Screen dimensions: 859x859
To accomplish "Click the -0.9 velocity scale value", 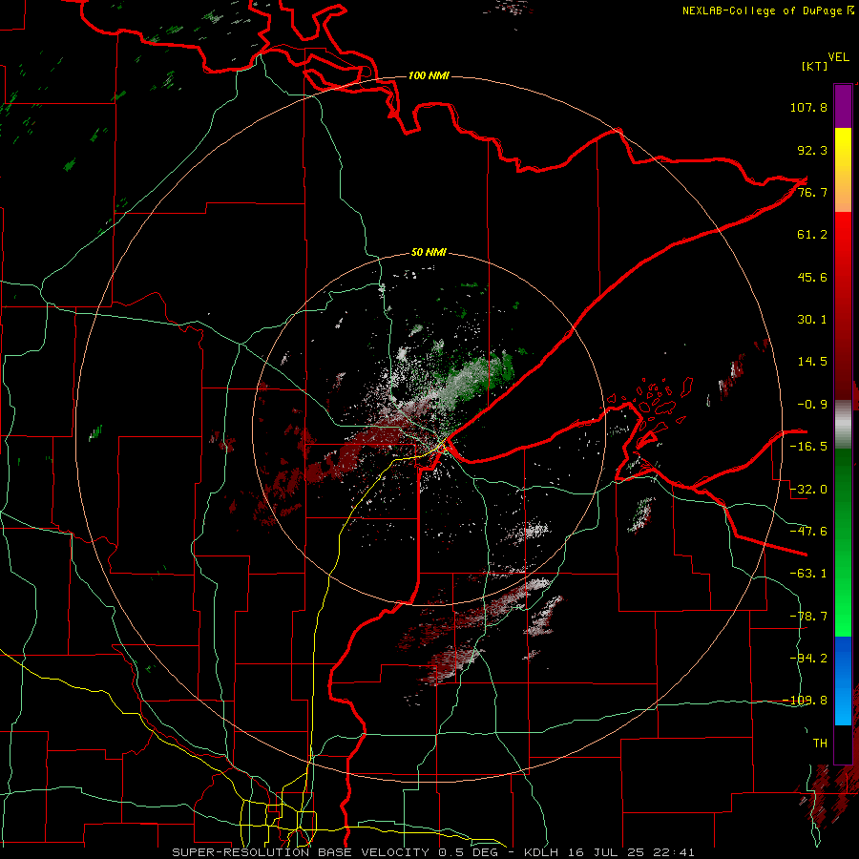I will (x=812, y=405).
